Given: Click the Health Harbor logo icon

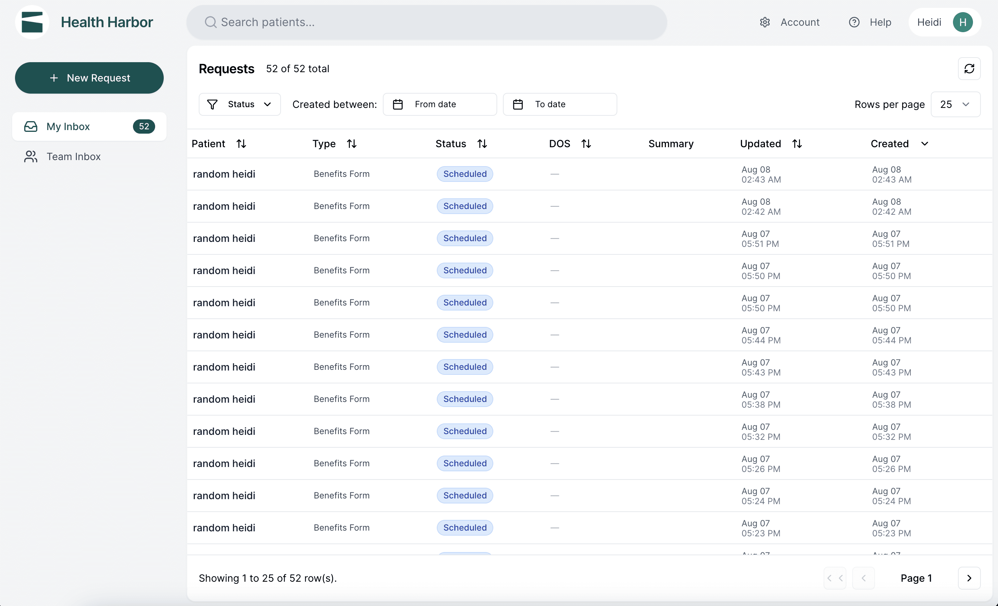Looking at the screenshot, I should tap(32, 22).
